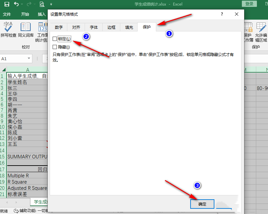The height and width of the screenshot is (214, 268).
Task: Click cell SUMMARY OUTPUT
Action: pyautogui.click(x=27, y=156)
